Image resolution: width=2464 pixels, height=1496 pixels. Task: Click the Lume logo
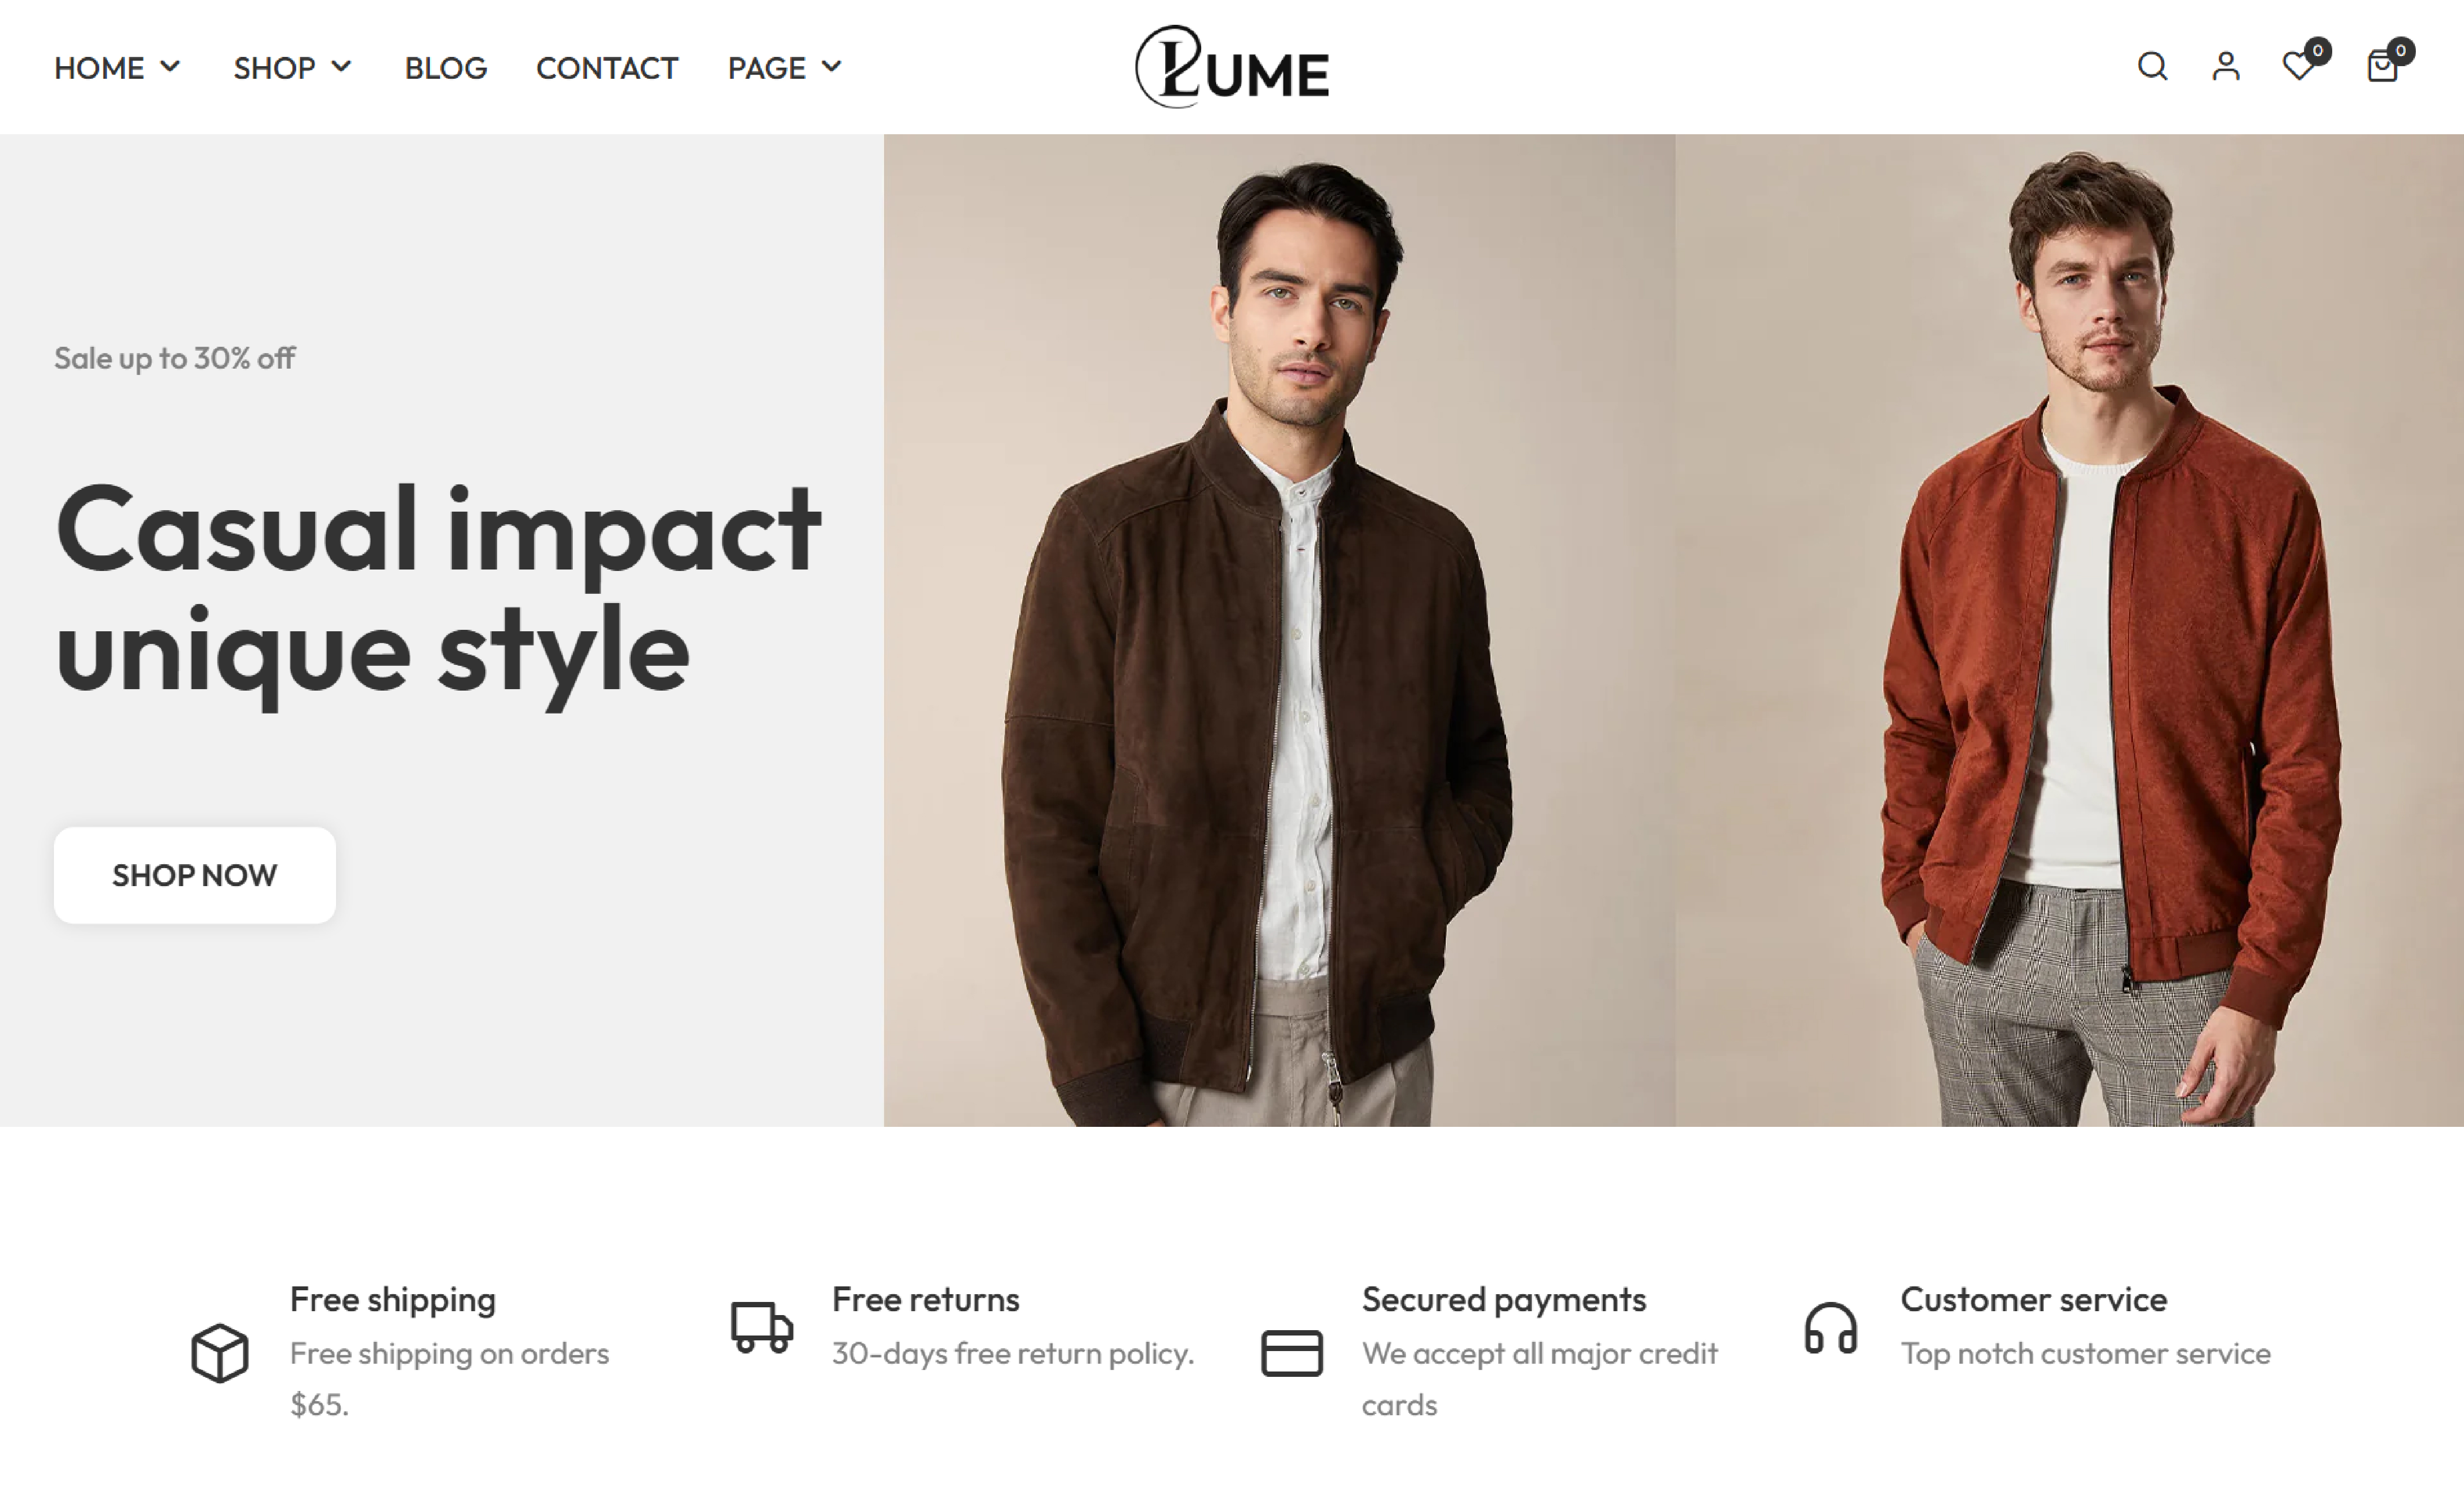1232,67
